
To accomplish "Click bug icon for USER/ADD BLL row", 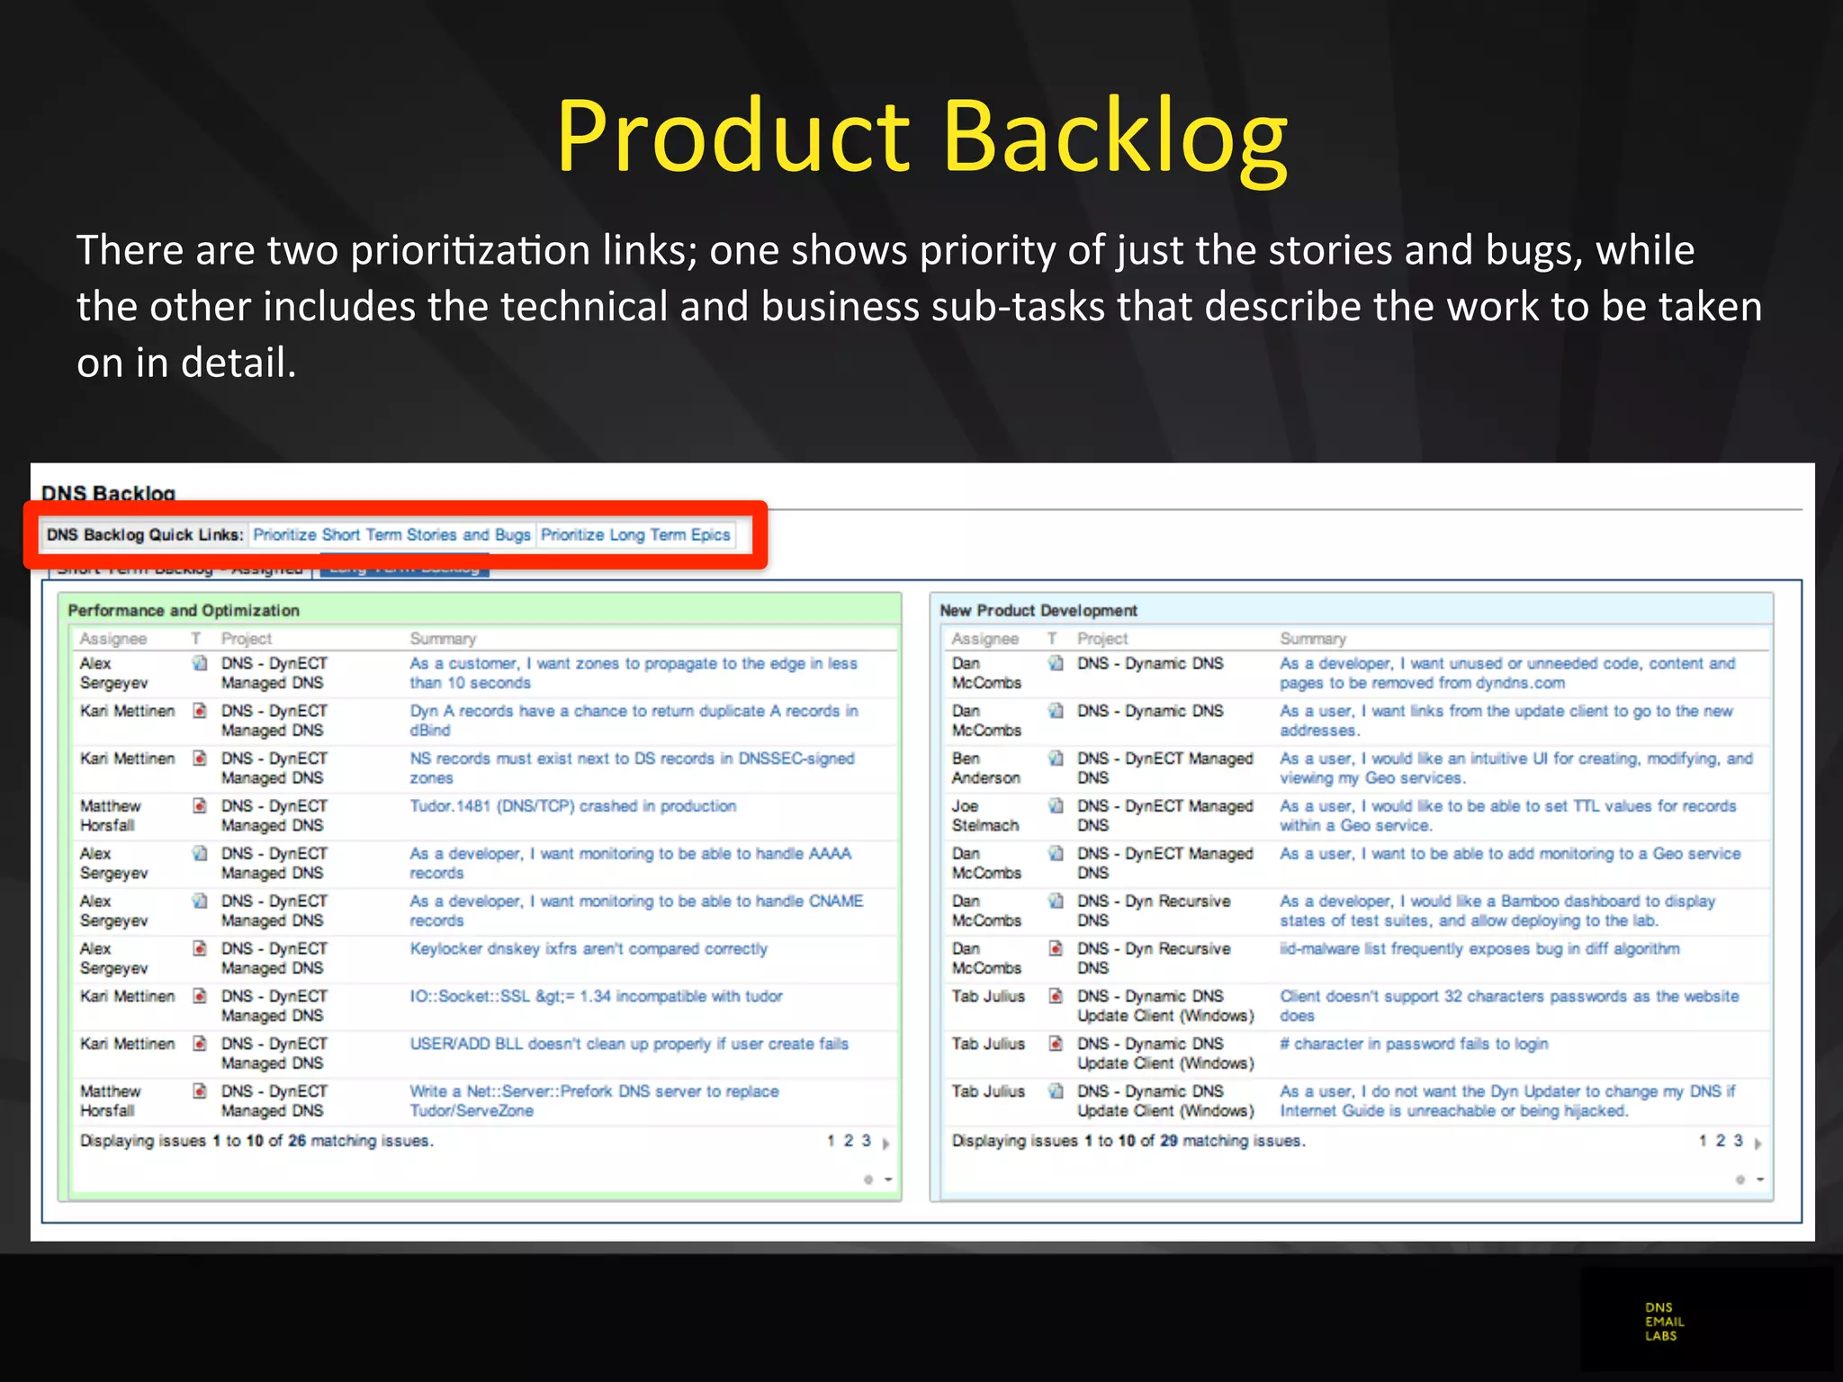I will pyautogui.click(x=200, y=1044).
